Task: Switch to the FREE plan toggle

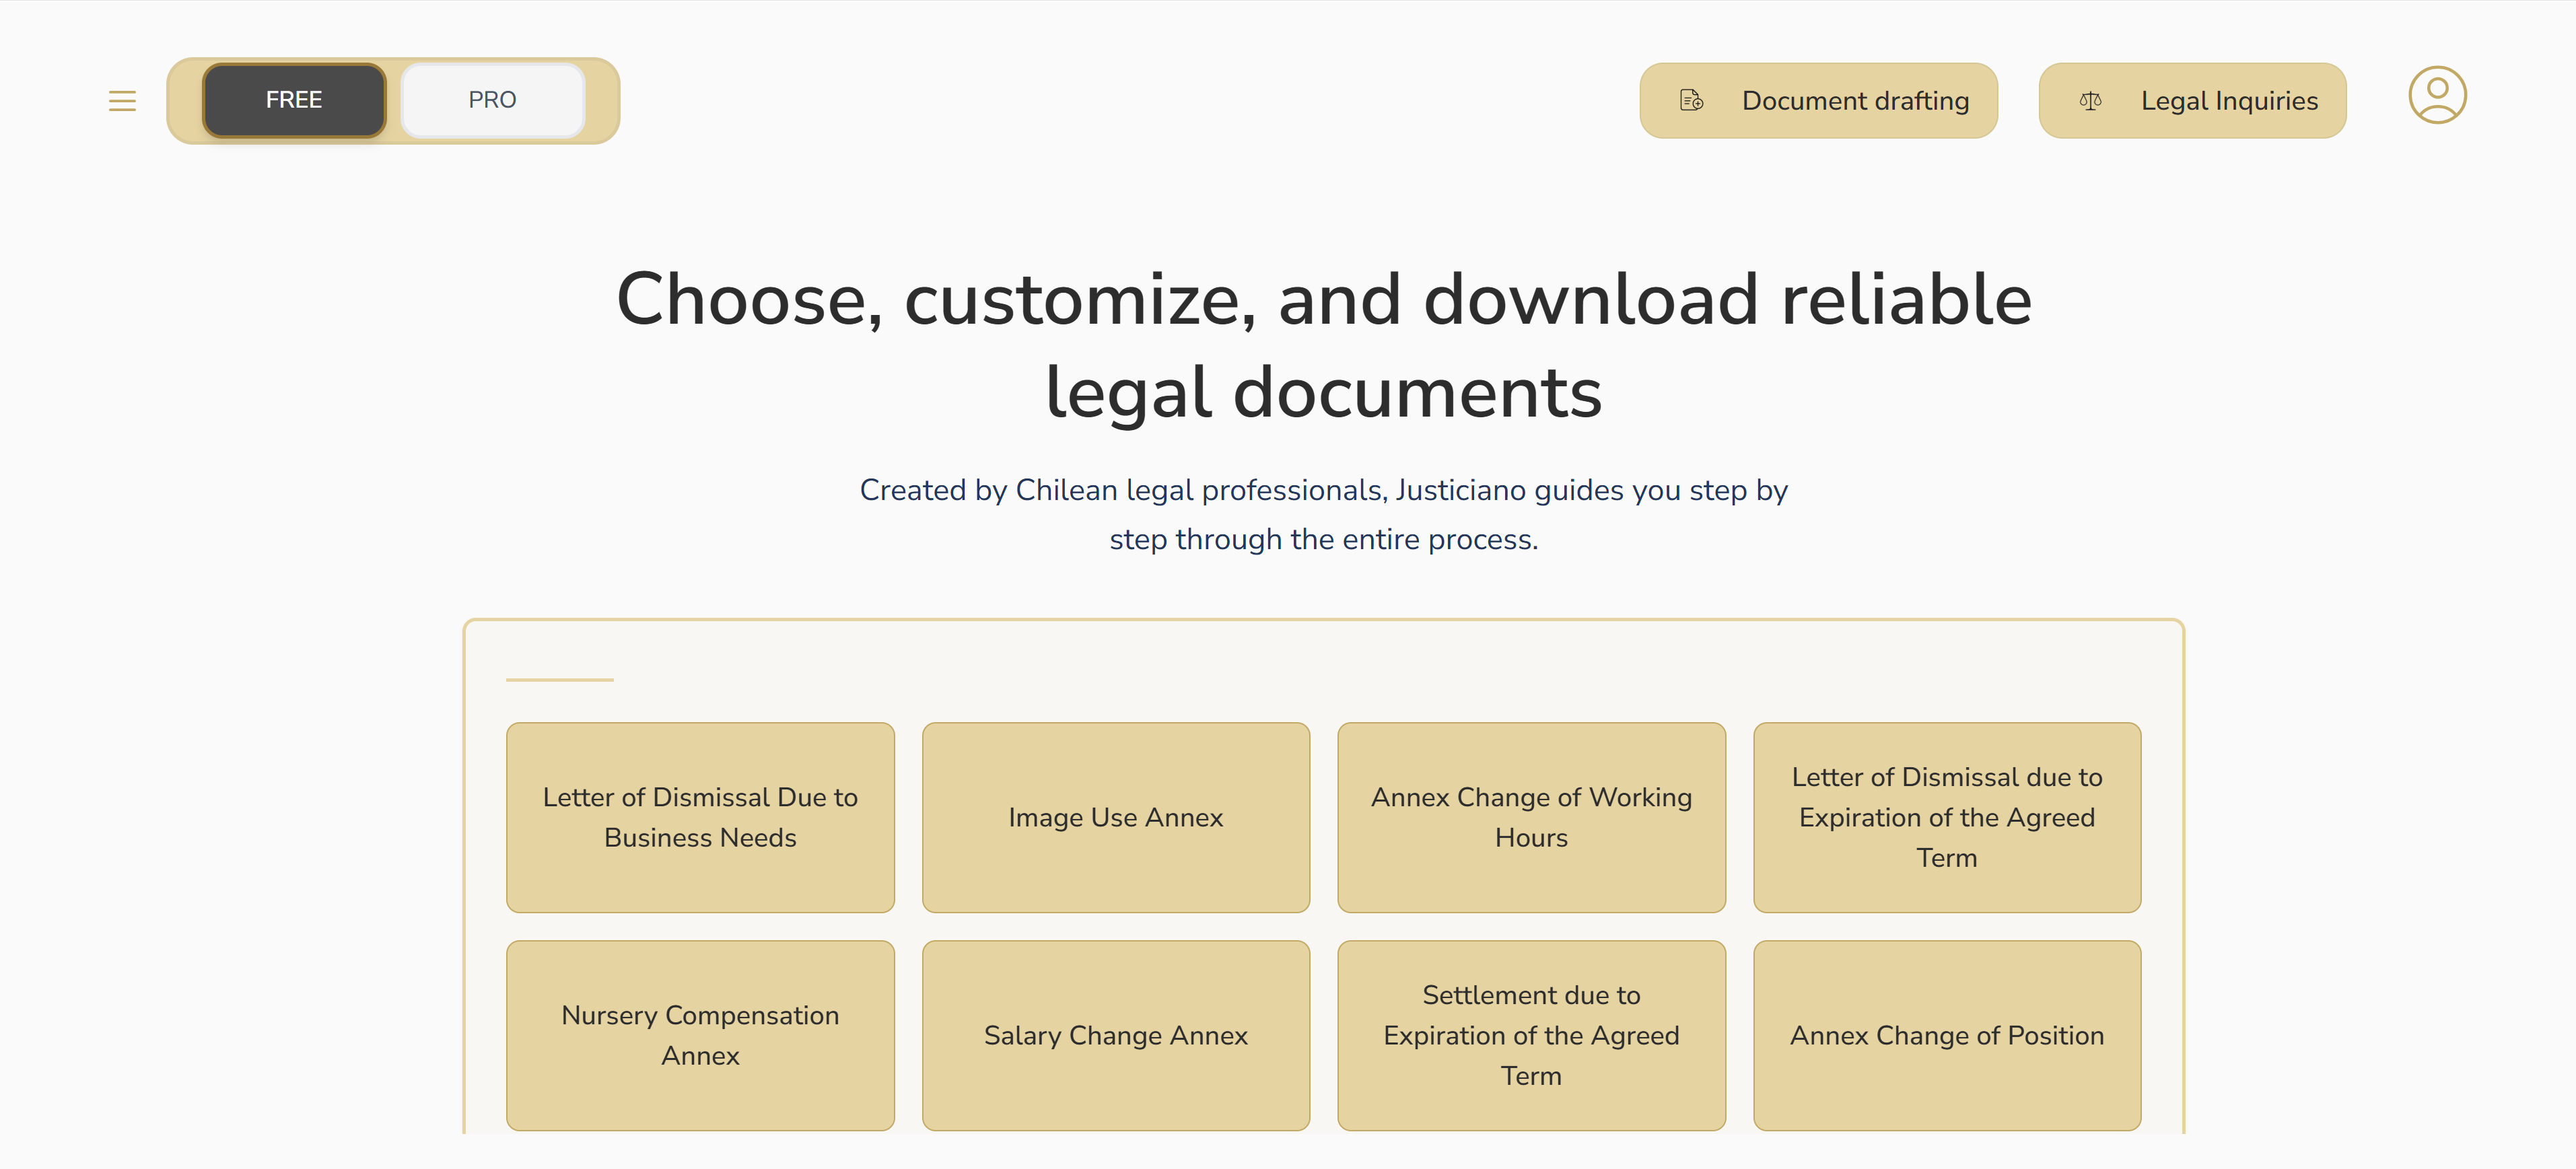Action: (x=294, y=100)
